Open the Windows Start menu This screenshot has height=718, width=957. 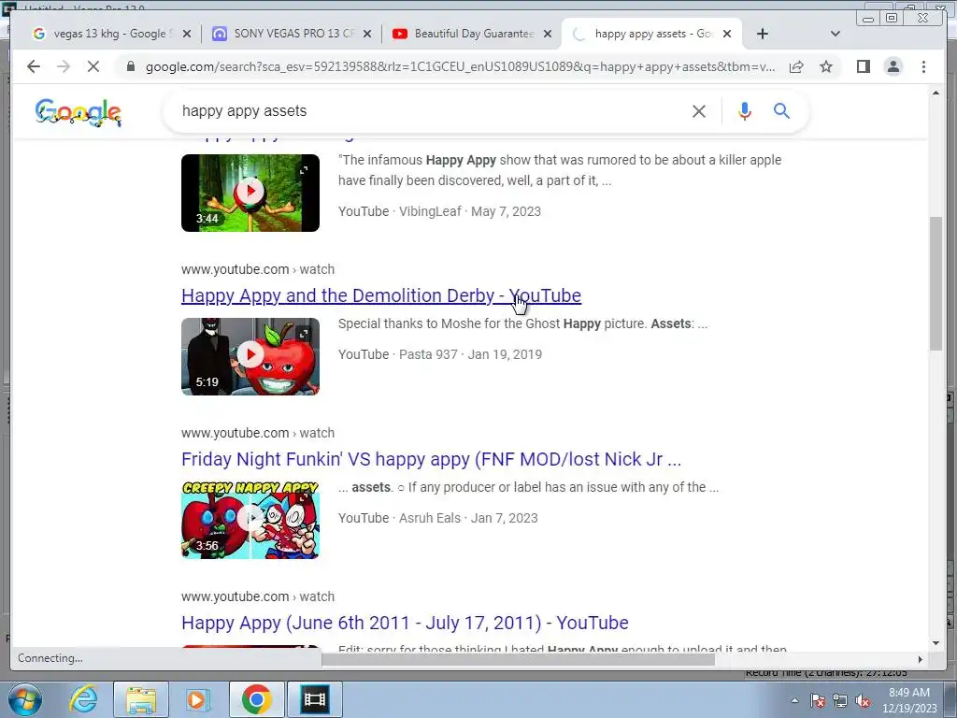24,699
